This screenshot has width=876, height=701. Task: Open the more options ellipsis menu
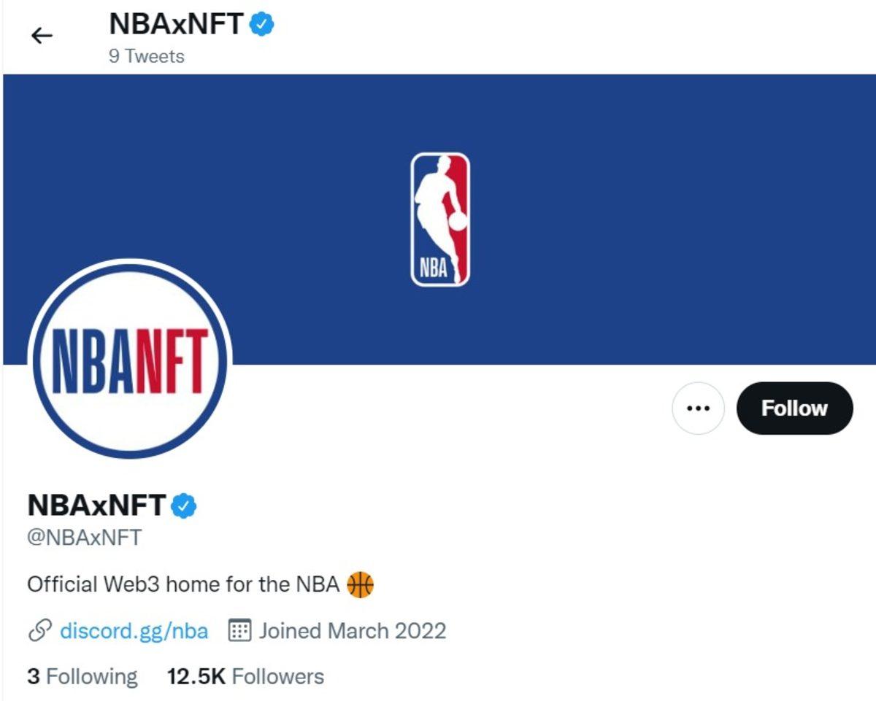[698, 408]
